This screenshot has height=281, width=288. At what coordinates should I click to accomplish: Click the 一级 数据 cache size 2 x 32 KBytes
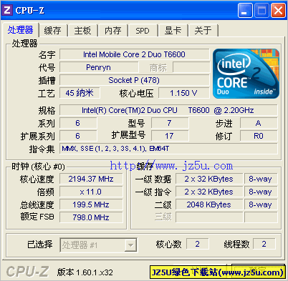[x=209, y=179]
